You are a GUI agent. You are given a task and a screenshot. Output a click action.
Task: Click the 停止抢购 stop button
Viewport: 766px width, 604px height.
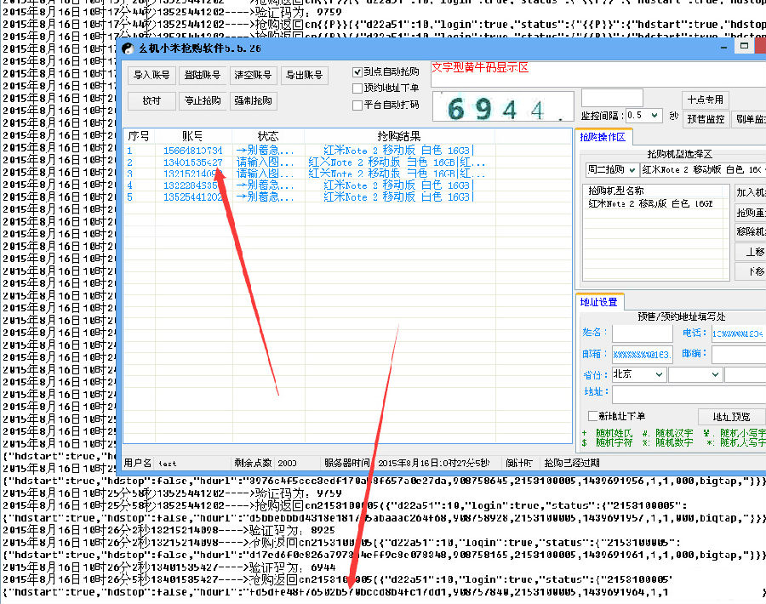203,101
